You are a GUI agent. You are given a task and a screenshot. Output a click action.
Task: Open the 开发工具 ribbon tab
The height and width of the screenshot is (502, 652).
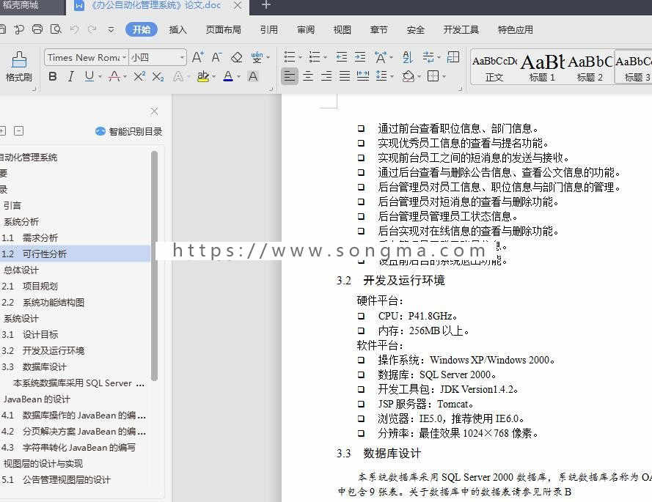point(461,29)
